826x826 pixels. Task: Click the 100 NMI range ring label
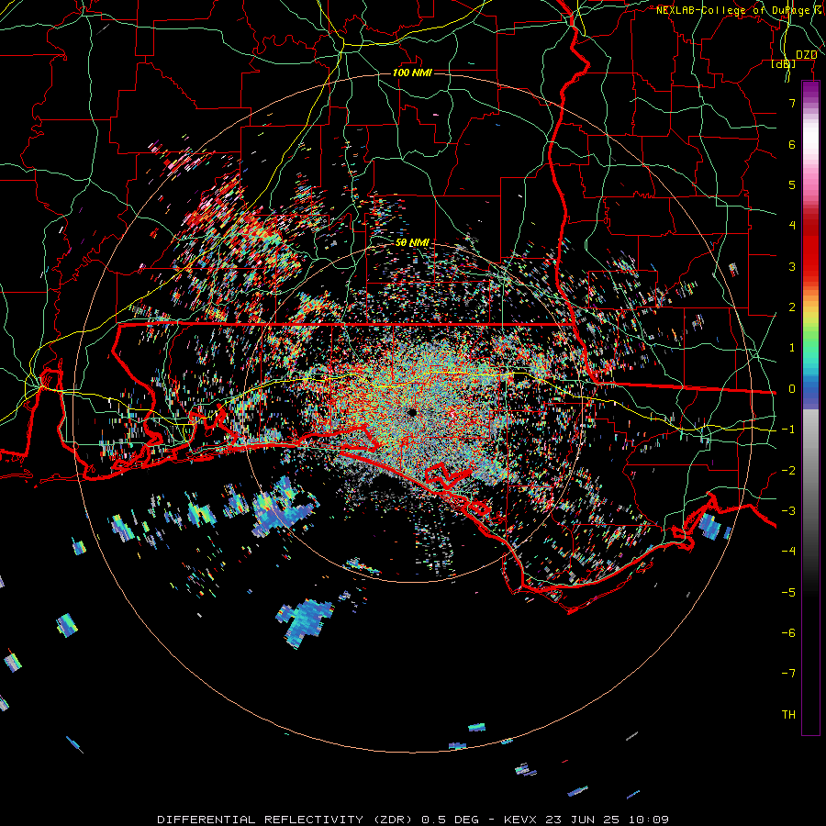click(412, 73)
